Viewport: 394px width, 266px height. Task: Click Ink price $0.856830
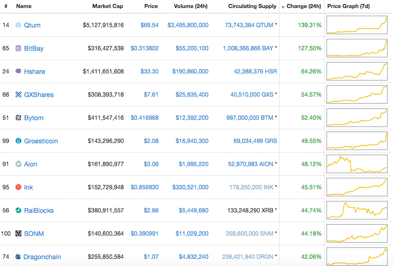pos(144,187)
